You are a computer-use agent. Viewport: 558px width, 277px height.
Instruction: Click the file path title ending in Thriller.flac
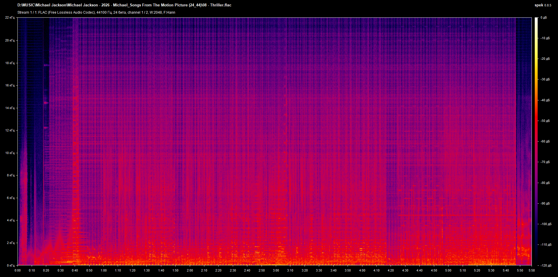tap(124, 5)
